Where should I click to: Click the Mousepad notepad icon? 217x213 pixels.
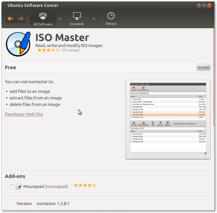point(18,187)
